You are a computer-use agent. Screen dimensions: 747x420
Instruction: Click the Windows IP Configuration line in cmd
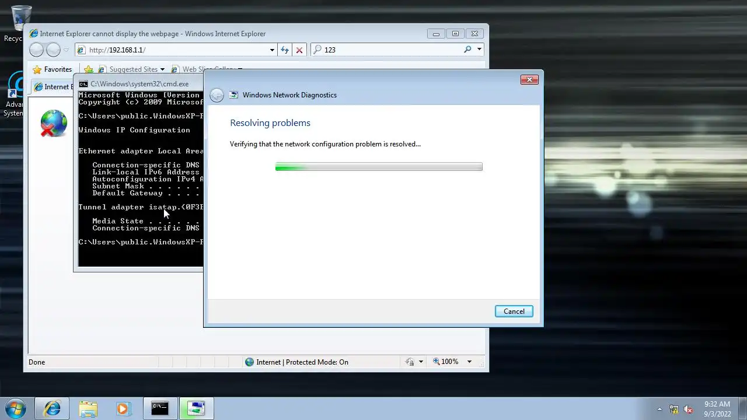(134, 130)
